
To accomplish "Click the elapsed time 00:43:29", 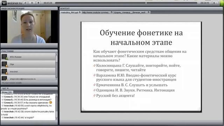I will 48,3.
